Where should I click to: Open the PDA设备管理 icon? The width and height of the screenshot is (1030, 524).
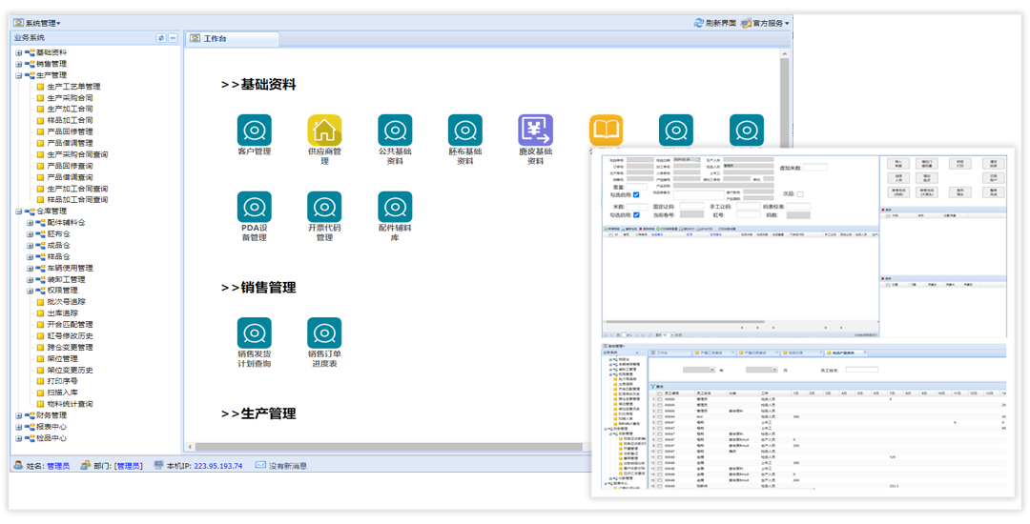pyautogui.click(x=254, y=208)
